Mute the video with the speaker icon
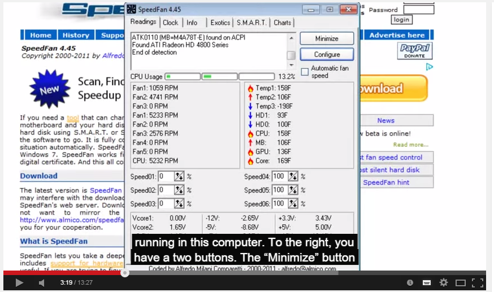This screenshot has width=494, height=292. (42, 282)
